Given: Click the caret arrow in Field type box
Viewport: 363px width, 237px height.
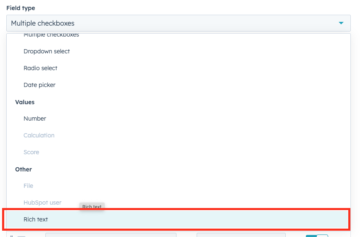Looking at the screenshot, I should [x=341, y=23].
